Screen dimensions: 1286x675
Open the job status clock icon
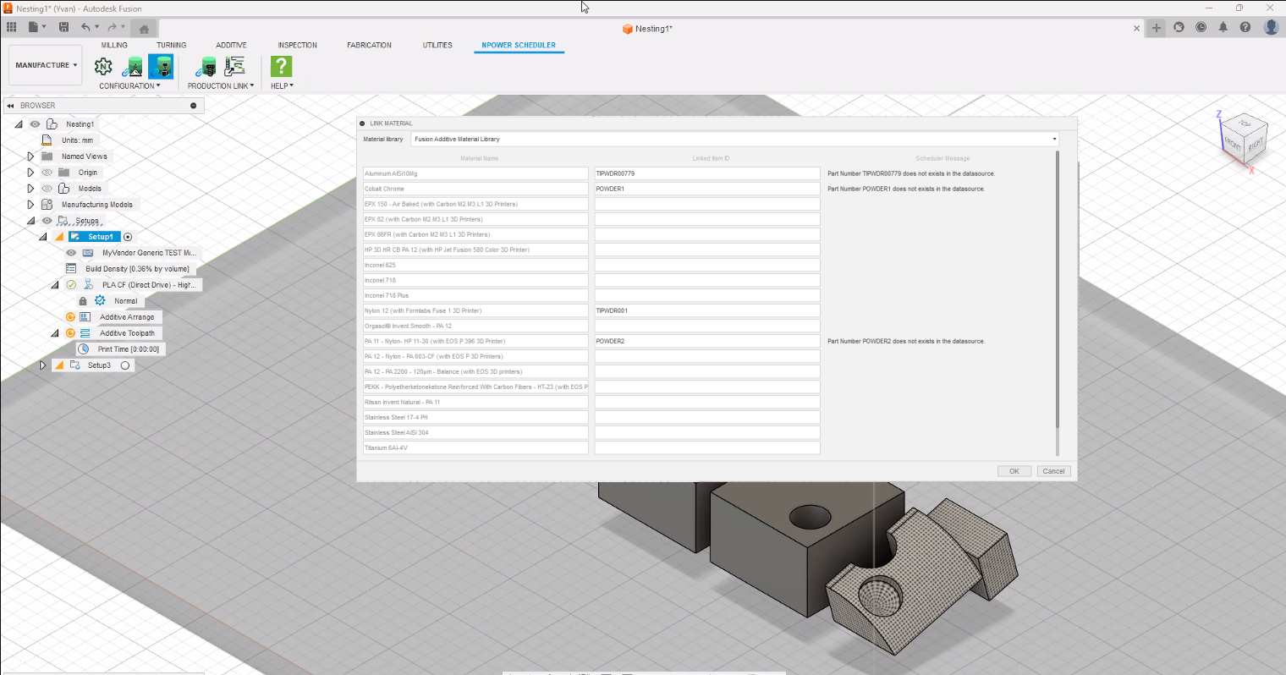point(1201,27)
